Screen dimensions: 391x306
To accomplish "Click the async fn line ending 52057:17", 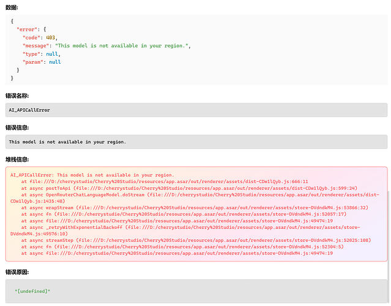I will [x=184, y=214].
